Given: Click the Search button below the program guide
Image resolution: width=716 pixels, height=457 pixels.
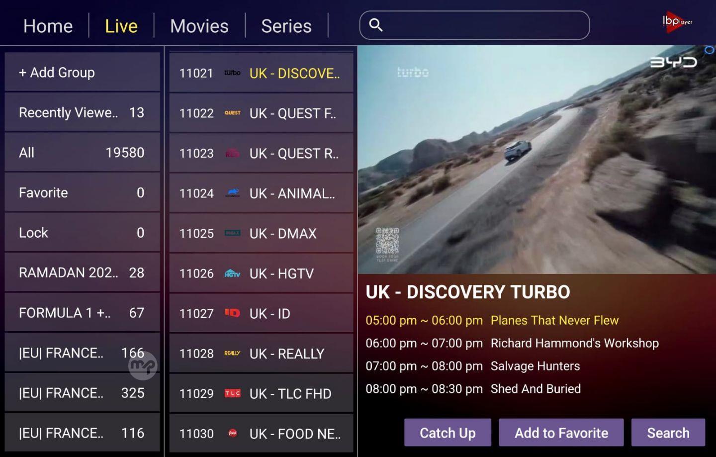Looking at the screenshot, I should pyautogui.click(x=668, y=433).
